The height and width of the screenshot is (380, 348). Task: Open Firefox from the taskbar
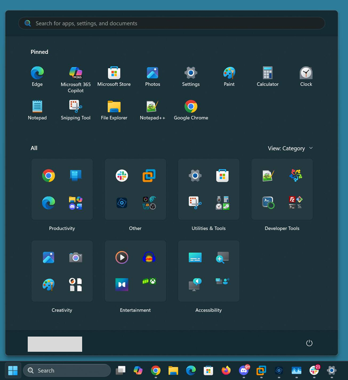click(x=226, y=370)
